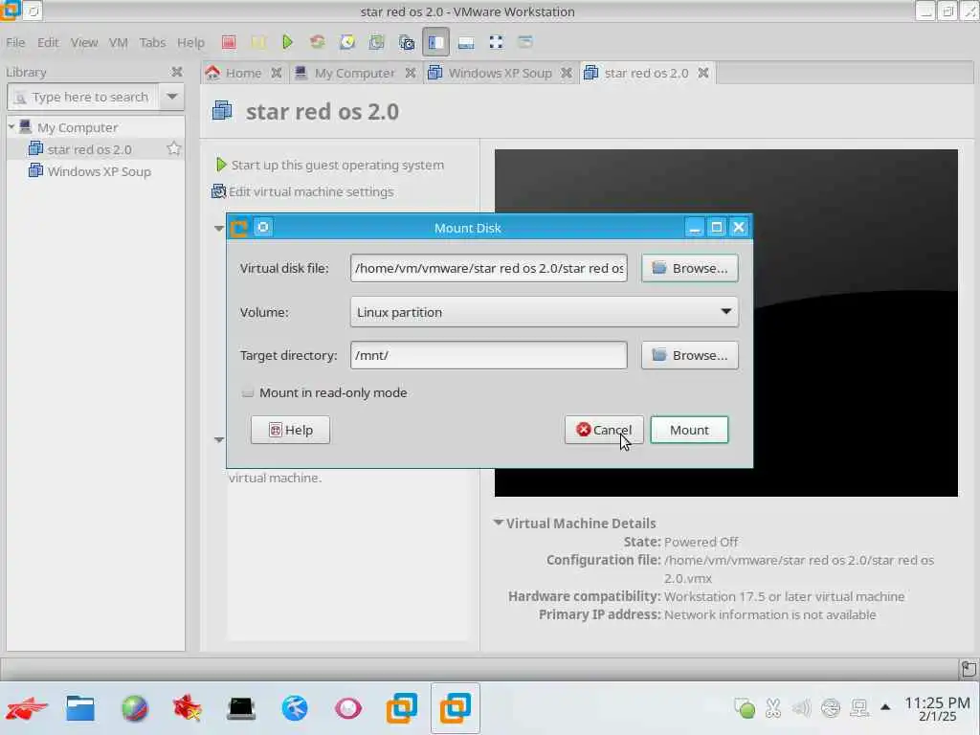980x735 pixels.
Task: Open the Edit menu
Action: 48,42
